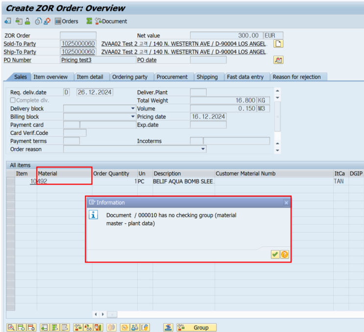Click the scroll down arrow at bottom of Sales panel
Viewport: 364px width, 332px height.
click(277, 151)
